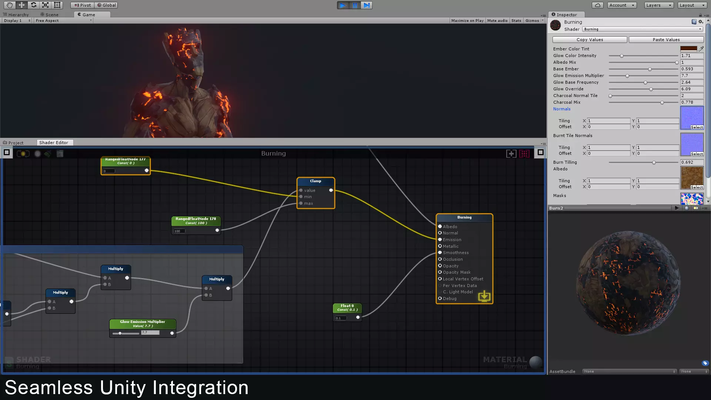Viewport: 711px width, 400px height.
Task: Toggle Pause mode in the toolbar
Action: point(355,5)
